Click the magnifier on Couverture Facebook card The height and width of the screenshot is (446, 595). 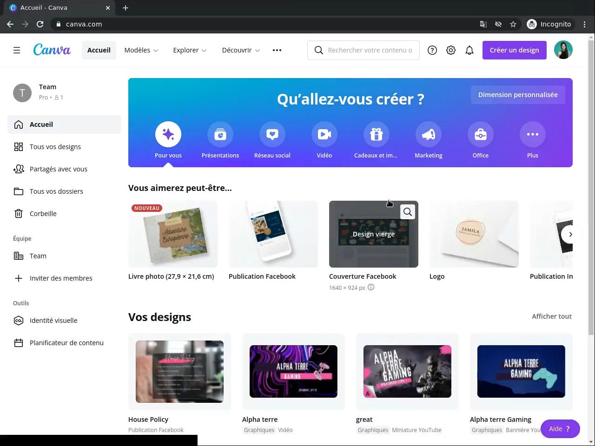pos(408,212)
